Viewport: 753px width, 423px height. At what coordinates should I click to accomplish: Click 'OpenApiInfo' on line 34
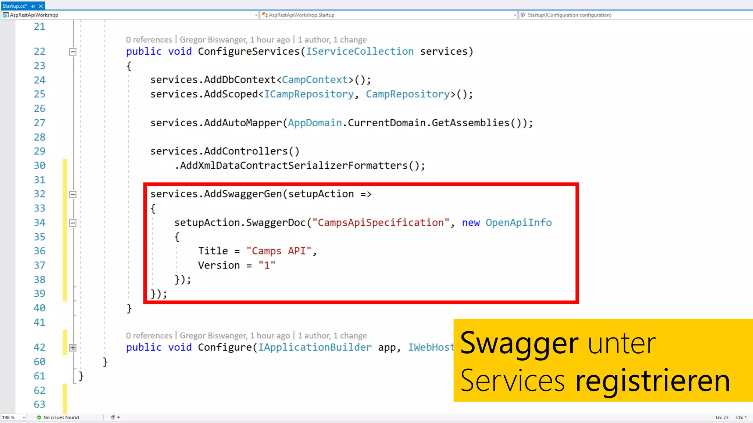tap(519, 223)
